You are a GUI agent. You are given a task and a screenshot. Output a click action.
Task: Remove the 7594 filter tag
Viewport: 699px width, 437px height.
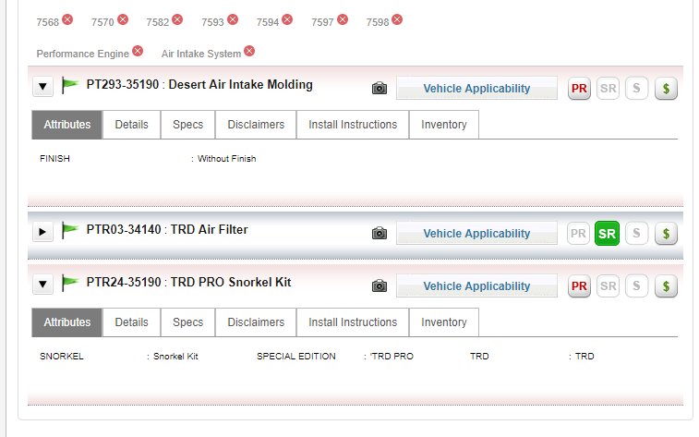pyautogui.click(x=287, y=19)
